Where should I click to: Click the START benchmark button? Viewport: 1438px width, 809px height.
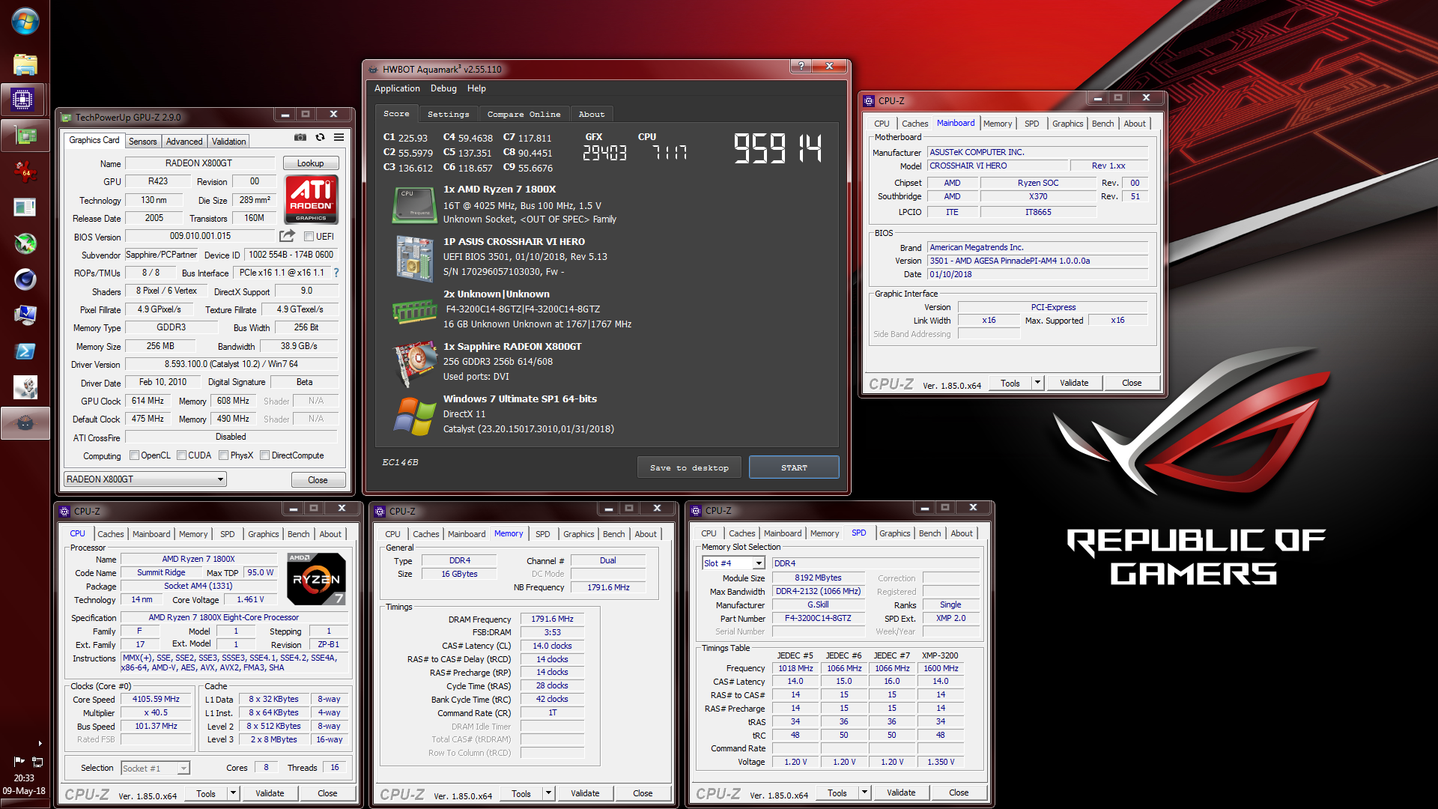pos(794,467)
